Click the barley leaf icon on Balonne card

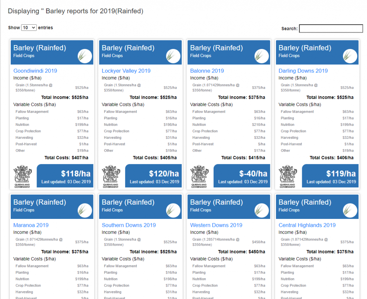(262, 56)
